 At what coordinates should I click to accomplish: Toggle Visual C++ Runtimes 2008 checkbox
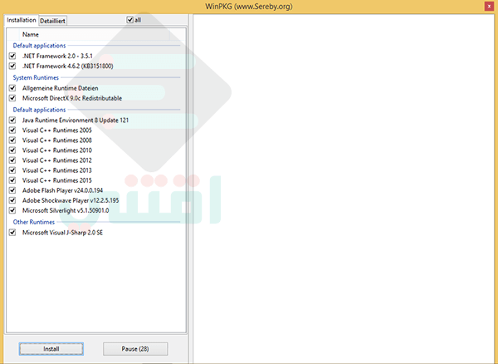coord(12,140)
